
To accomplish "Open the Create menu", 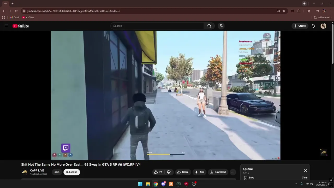I will coord(300,26).
